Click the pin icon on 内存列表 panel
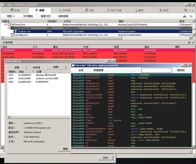This screenshot has width=196, height=164. pos(189,42)
